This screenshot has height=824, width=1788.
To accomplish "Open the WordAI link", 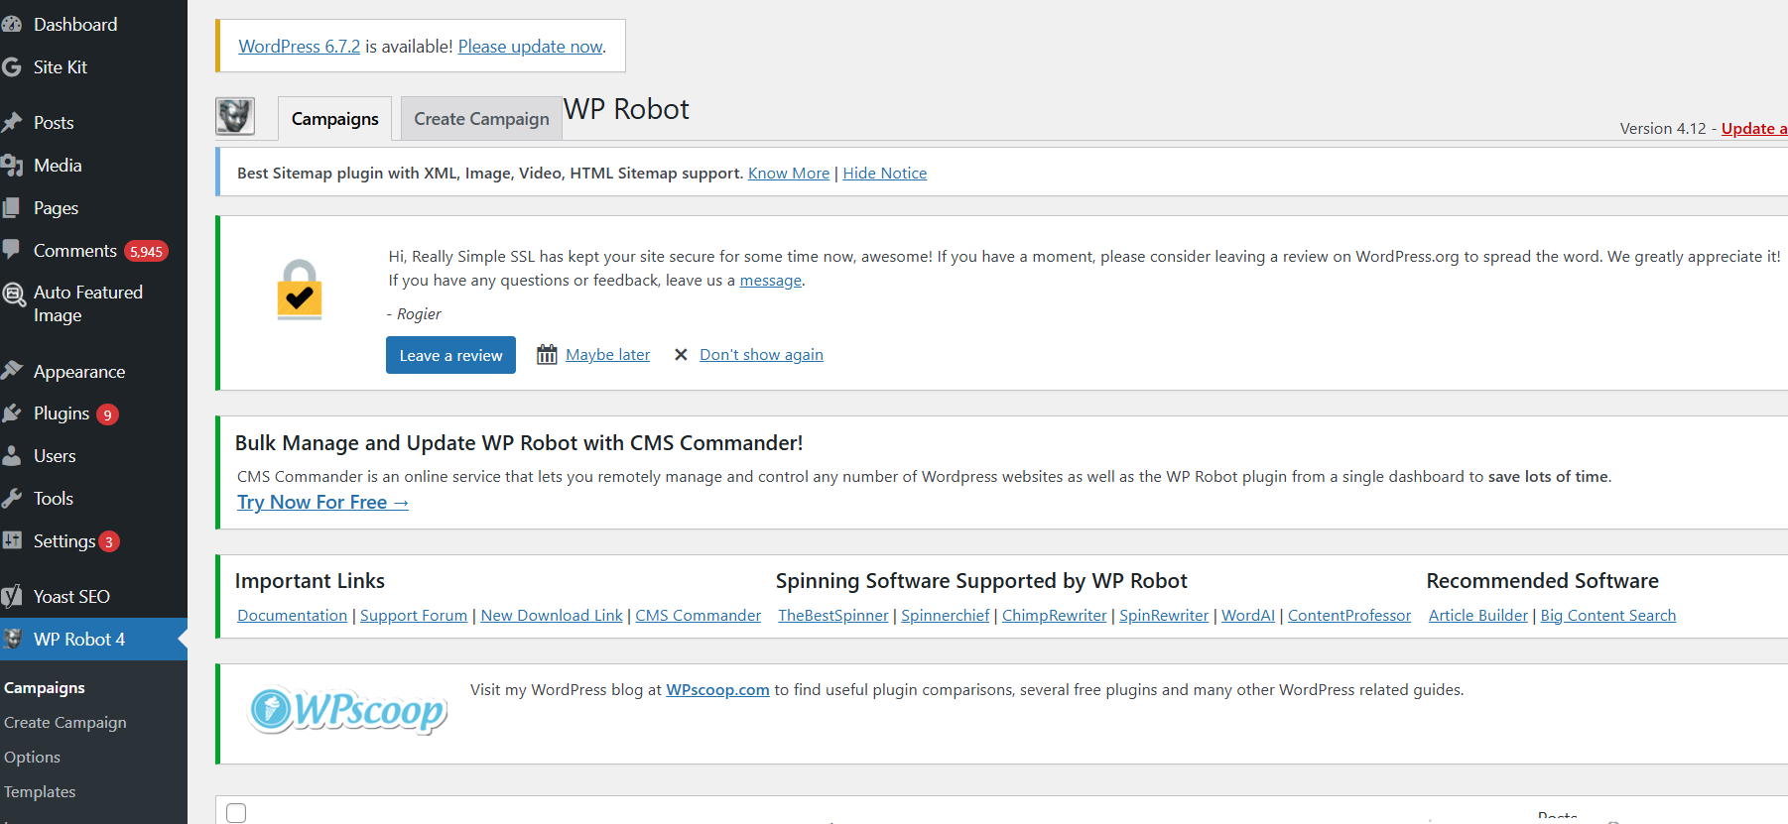I will point(1248,616).
